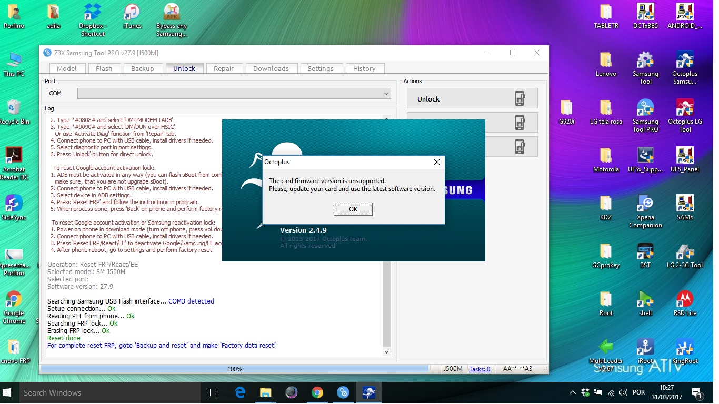This screenshot has width=719, height=404.
Task: Click J500M status bar entry
Action: click(x=453, y=369)
